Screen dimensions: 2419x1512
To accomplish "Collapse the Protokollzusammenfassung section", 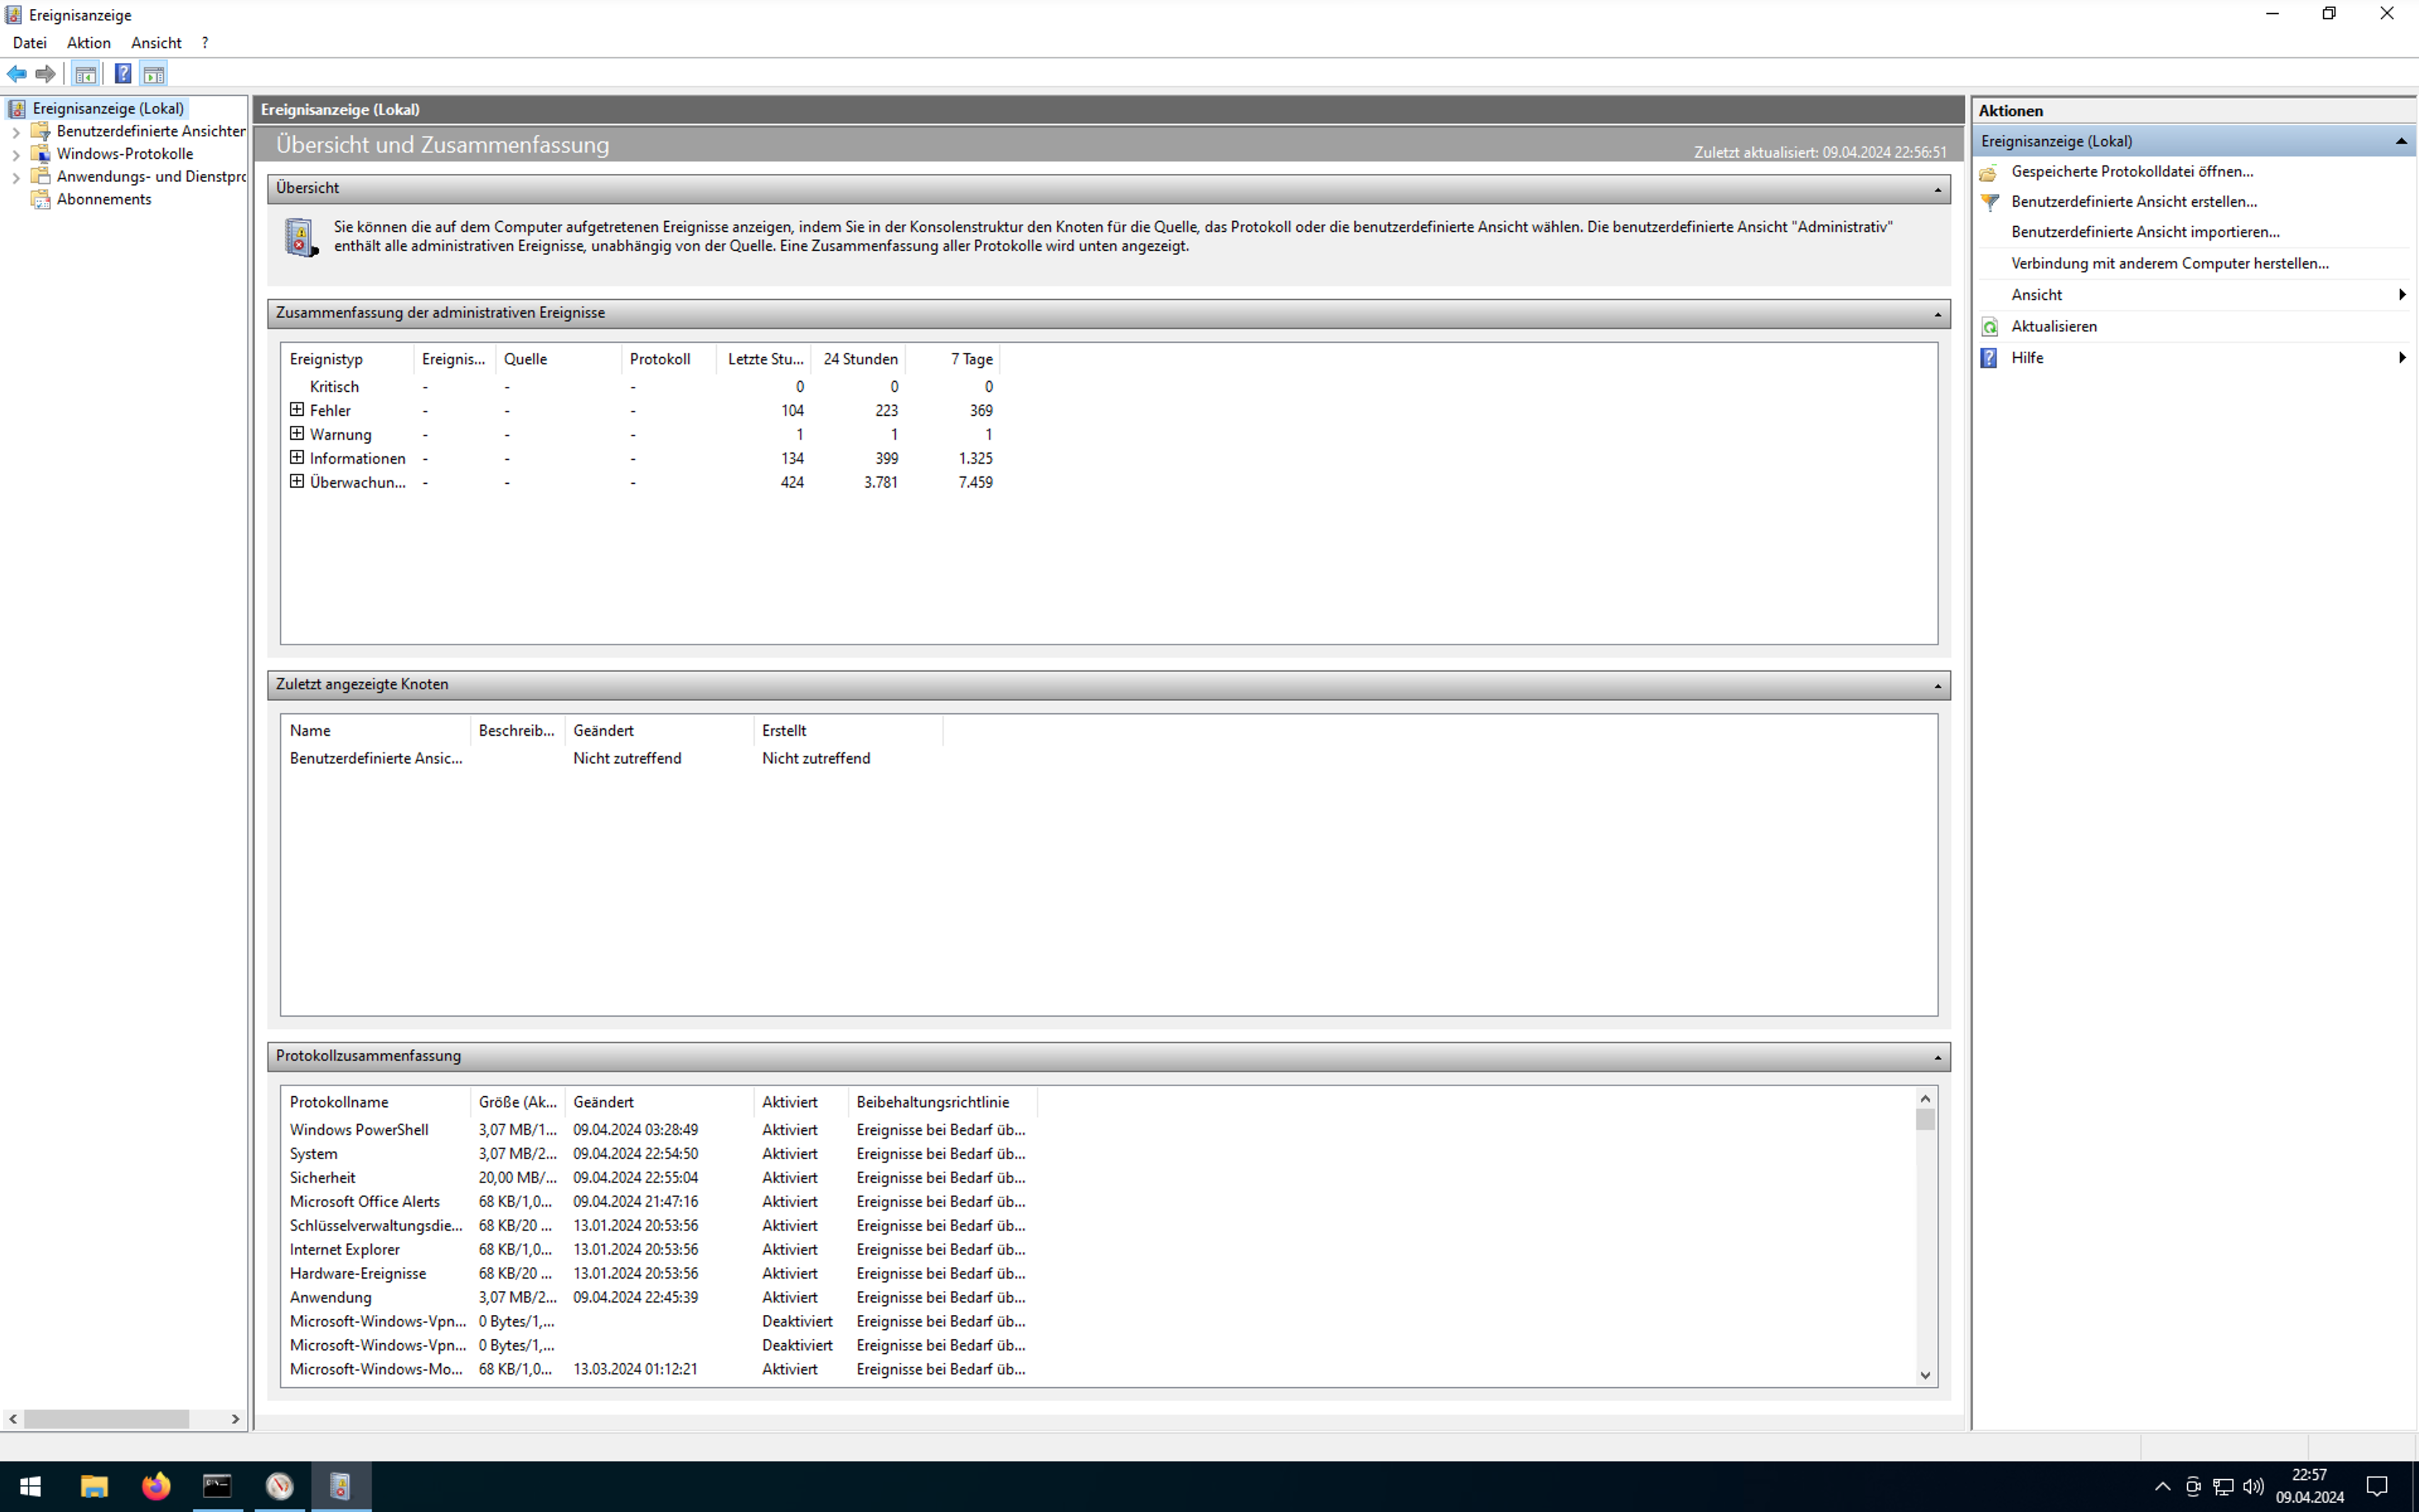I will tap(1937, 1057).
